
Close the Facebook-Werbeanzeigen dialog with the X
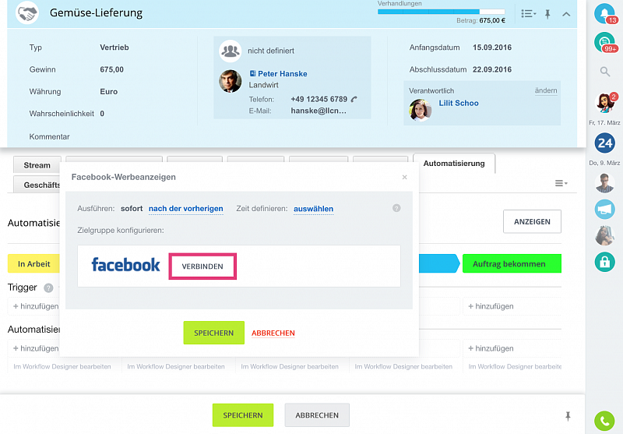[404, 177]
